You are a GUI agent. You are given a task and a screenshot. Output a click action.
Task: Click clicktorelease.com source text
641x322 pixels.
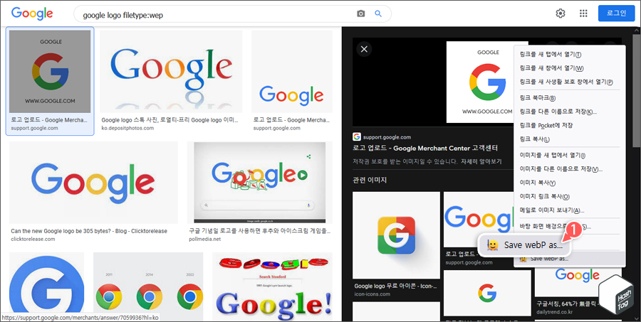click(33, 239)
